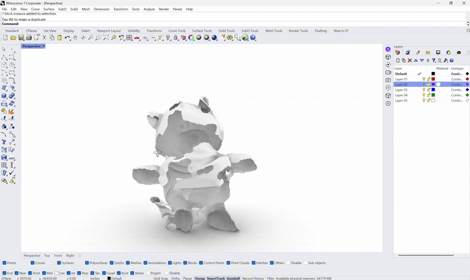Open Layer 01 linetype Continuous dropdown
The width and height of the screenshot is (470, 280).
coord(457,79)
